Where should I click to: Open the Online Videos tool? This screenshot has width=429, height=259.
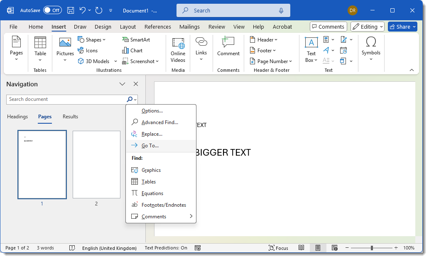(178, 50)
